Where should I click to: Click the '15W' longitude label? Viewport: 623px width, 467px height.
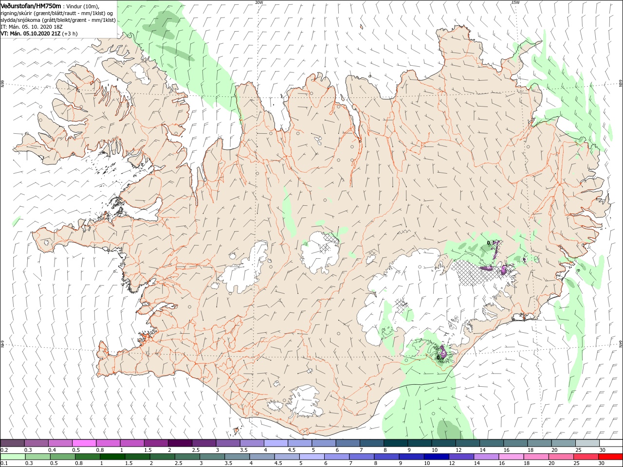point(515,2)
